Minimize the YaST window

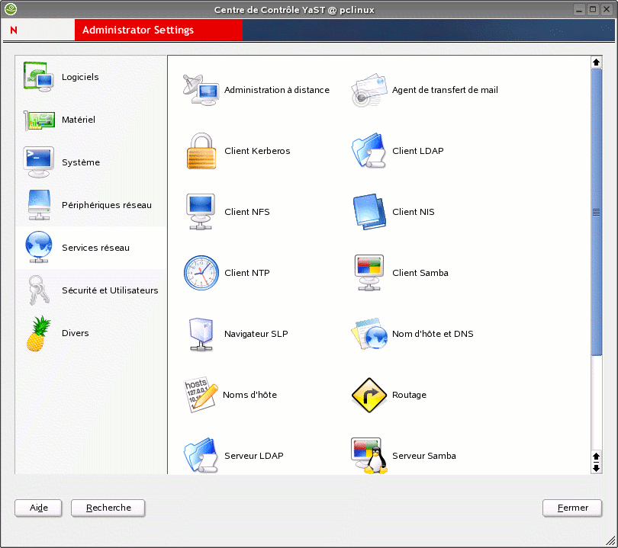578,9
